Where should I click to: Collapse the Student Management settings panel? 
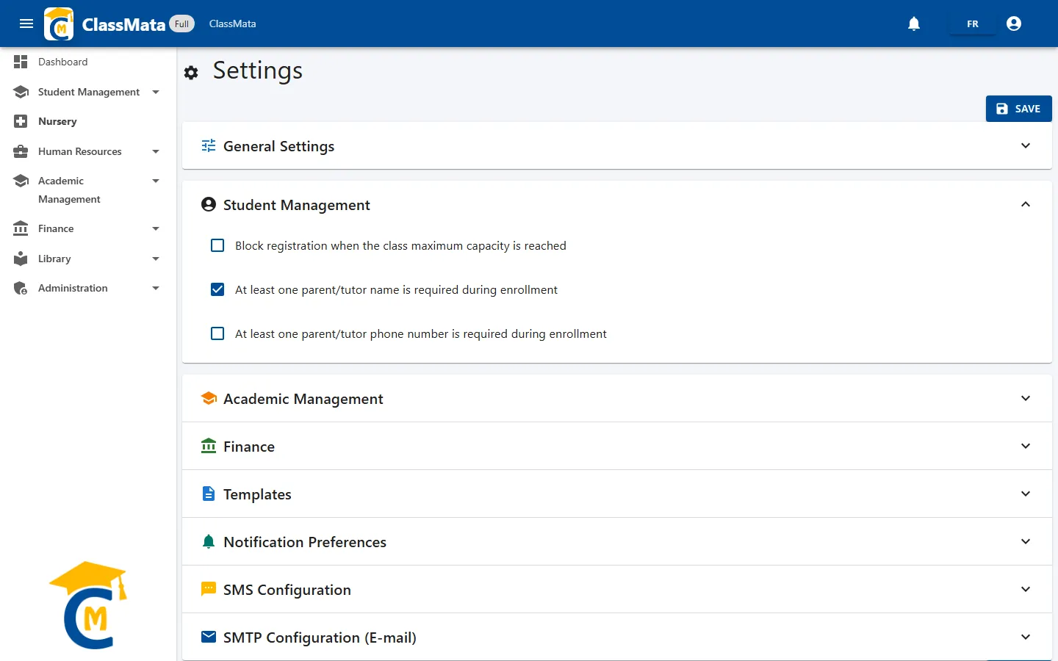[617, 205]
